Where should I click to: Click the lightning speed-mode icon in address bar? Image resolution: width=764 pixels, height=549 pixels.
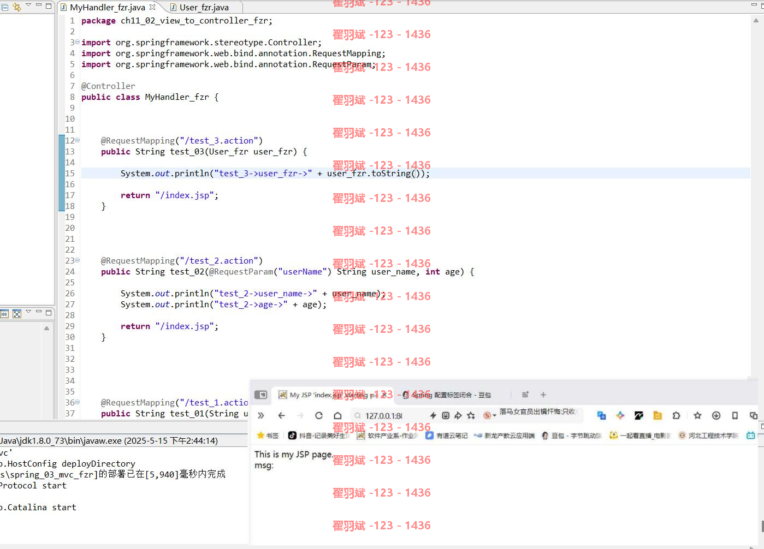433,415
